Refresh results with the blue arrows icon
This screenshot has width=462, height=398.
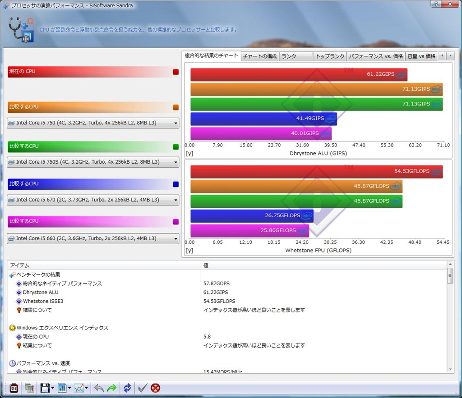point(127,388)
